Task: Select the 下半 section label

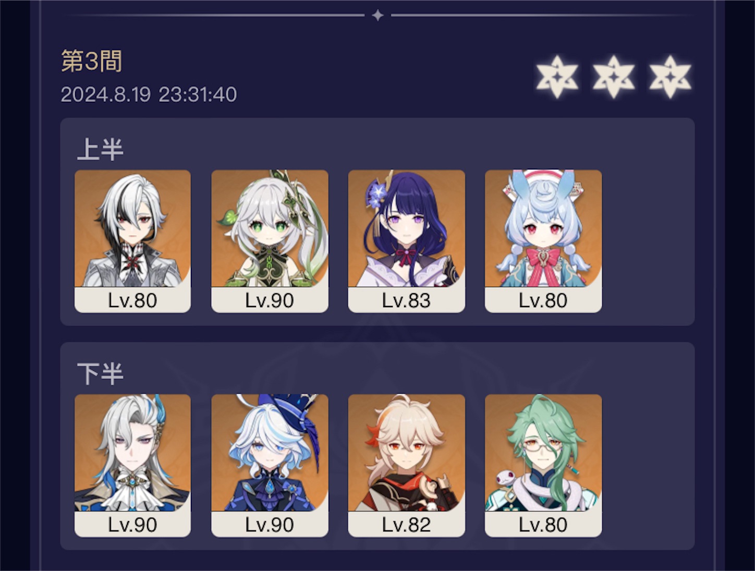Action: click(100, 374)
